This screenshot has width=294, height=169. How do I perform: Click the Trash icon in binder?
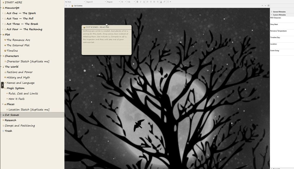3,131
